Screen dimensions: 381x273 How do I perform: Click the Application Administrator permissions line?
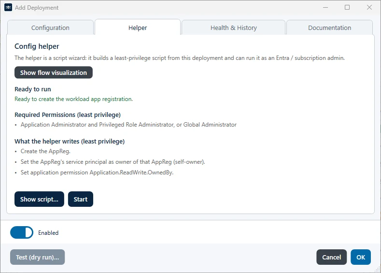click(128, 125)
